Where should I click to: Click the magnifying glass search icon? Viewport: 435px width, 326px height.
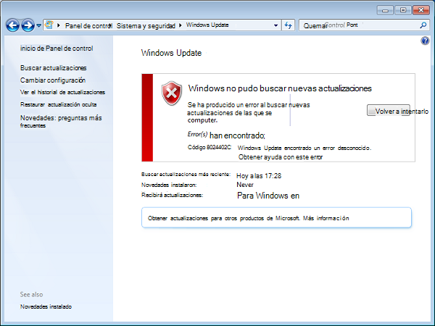coord(423,25)
